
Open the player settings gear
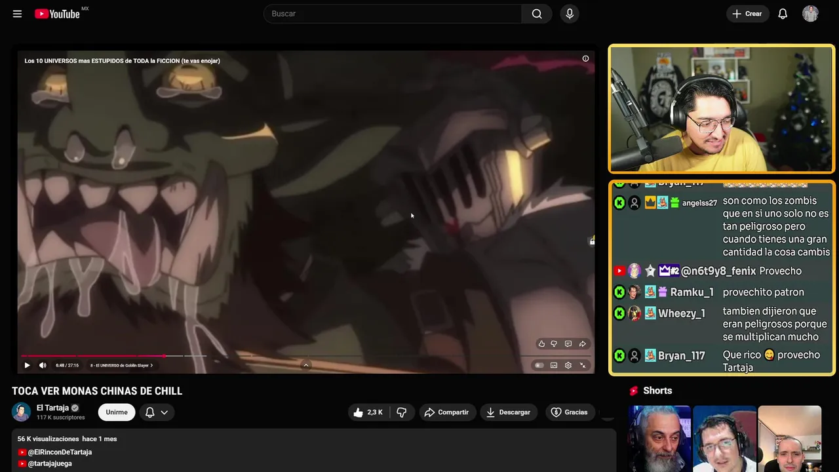[x=568, y=365]
